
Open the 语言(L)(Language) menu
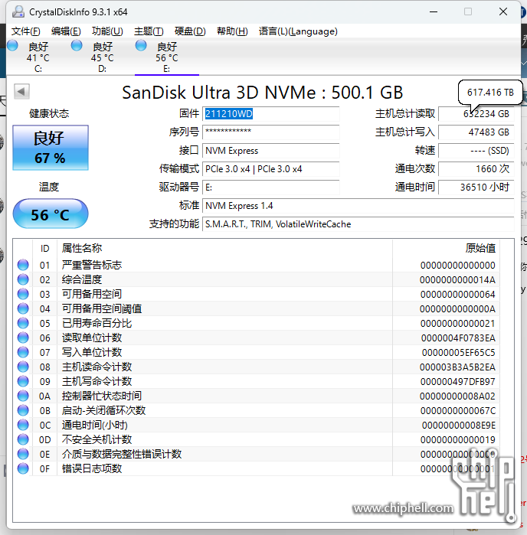298,31
